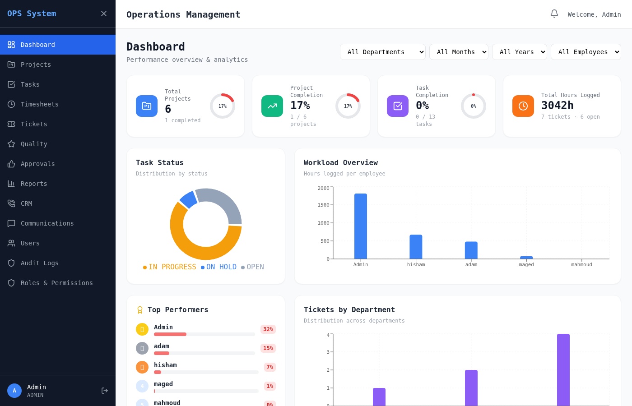Open Roles & Permissions page
The image size is (632, 406).
[x=56, y=283]
